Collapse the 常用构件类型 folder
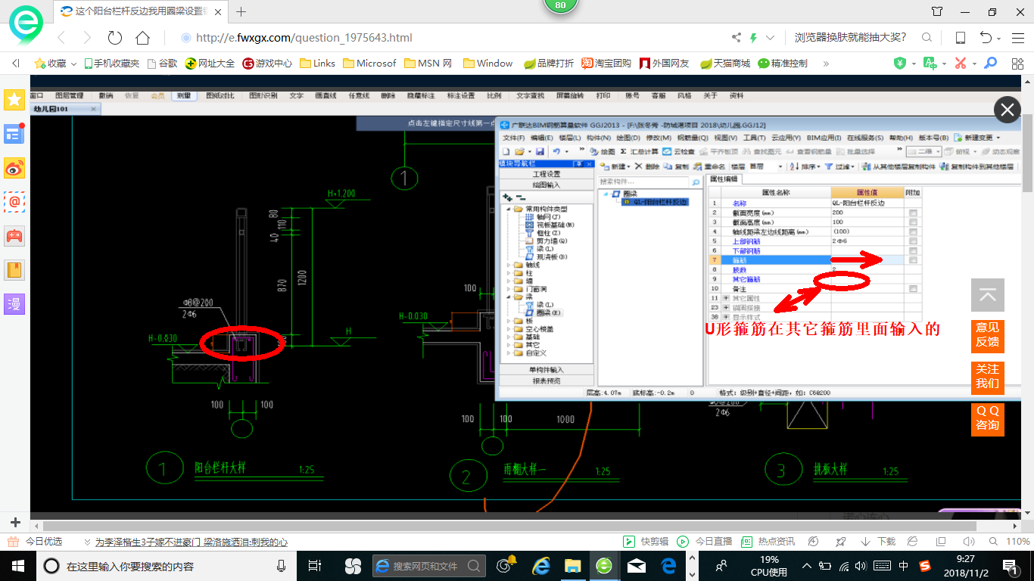This screenshot has width=1034, height=581. (508, 209)
